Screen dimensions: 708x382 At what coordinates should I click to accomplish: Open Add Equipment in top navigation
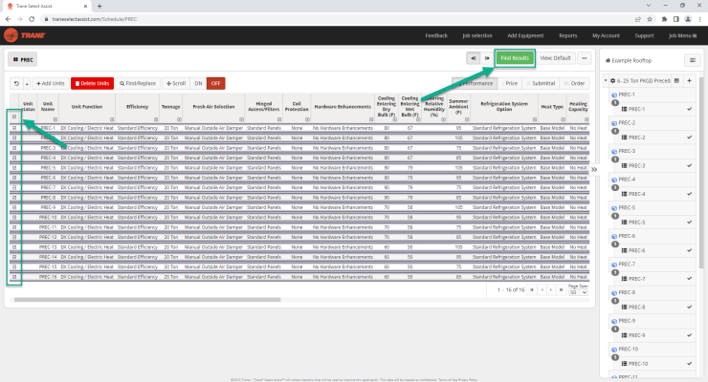pos(525,35)
